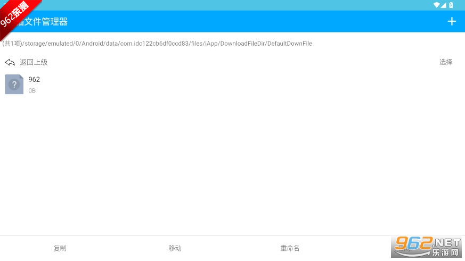Choose 复制 in bottom bar
The height and width of the screenshot is (261, 465).
point(60,248)
